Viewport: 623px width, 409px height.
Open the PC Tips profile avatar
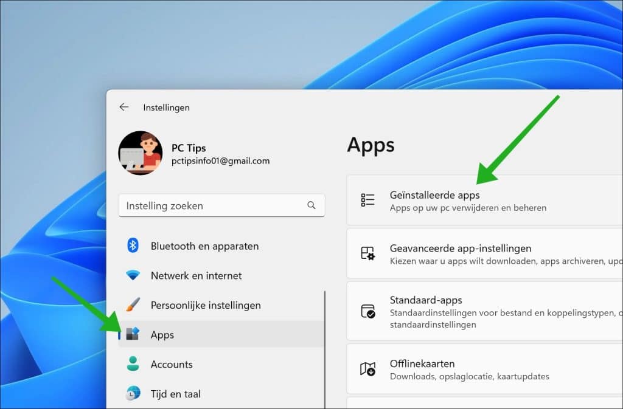(141, 153)
